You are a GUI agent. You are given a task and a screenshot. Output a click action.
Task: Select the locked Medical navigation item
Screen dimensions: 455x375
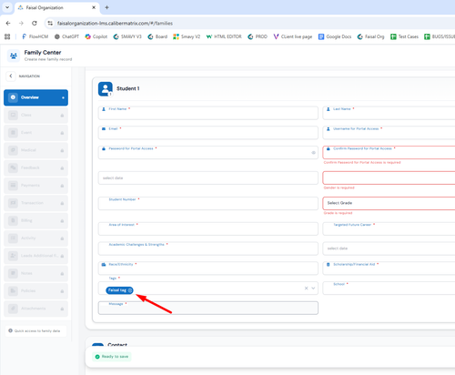35,150
